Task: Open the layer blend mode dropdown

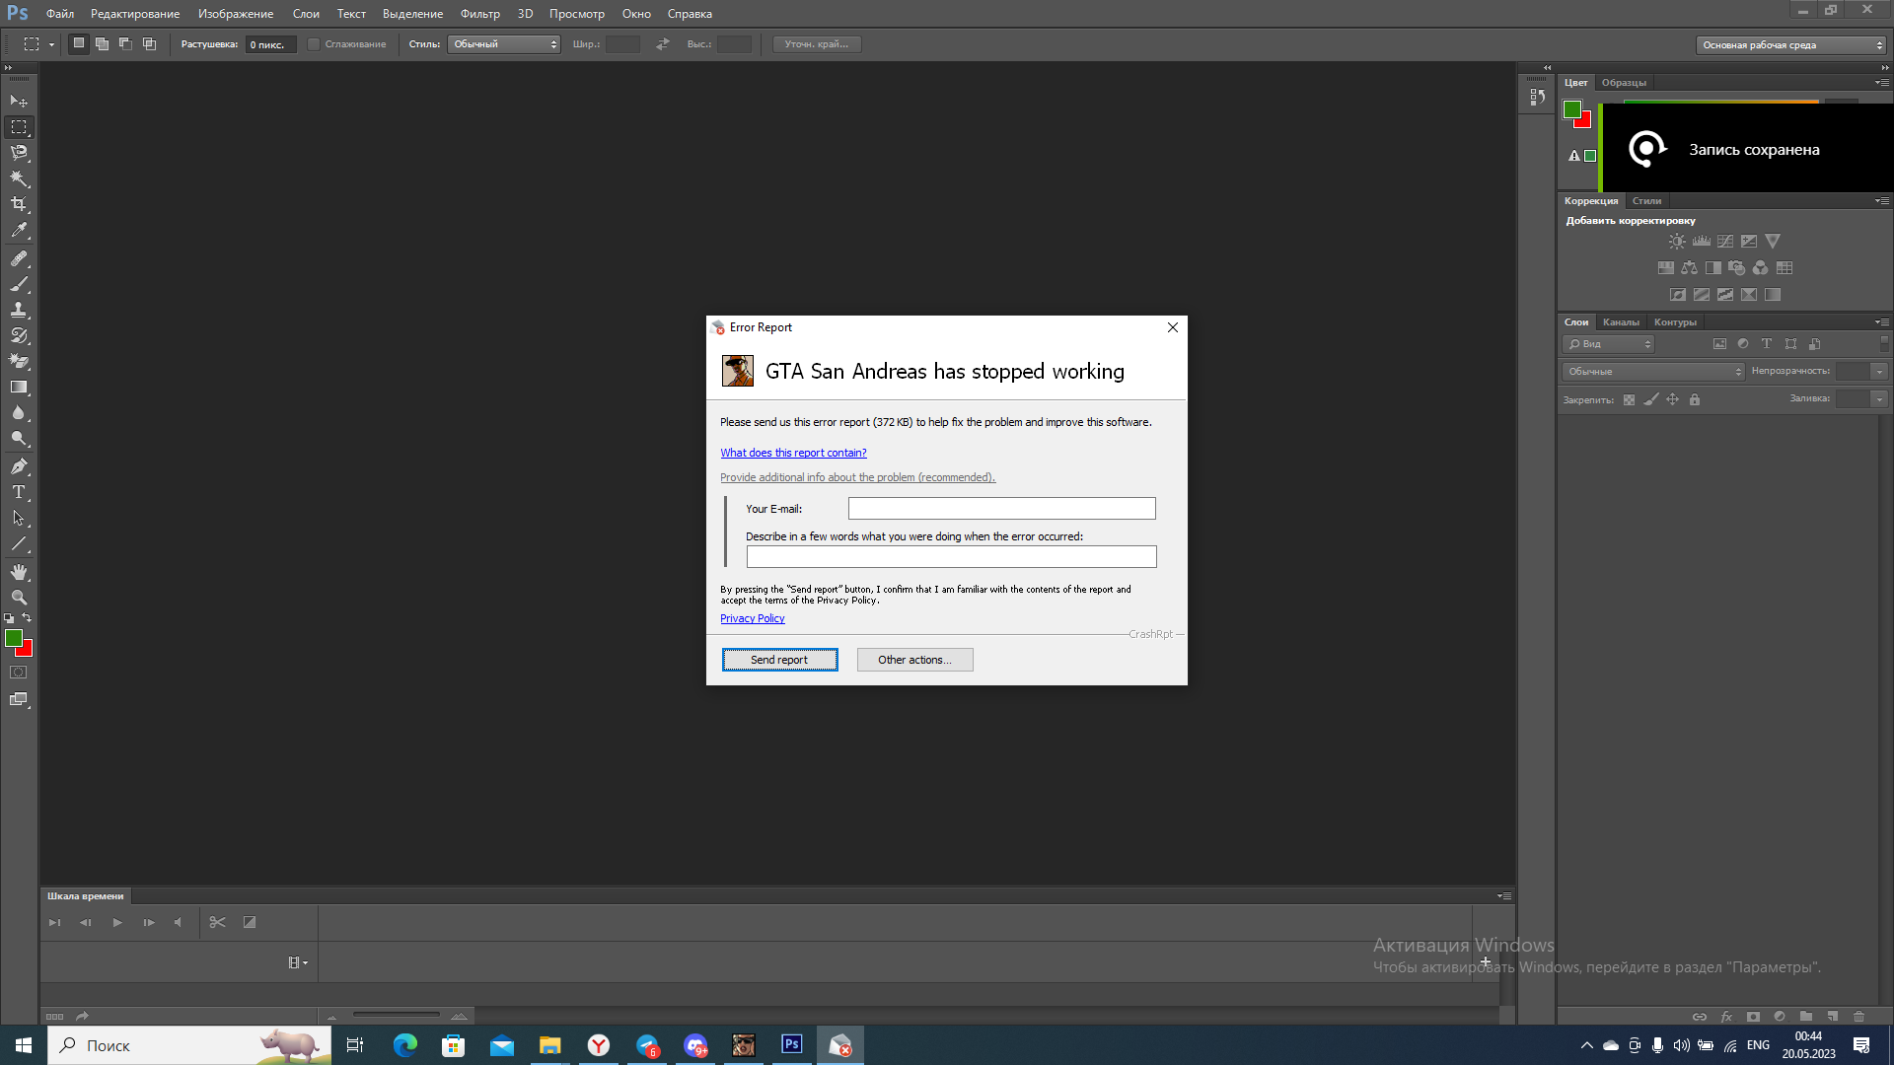Action: point(1654,372)
